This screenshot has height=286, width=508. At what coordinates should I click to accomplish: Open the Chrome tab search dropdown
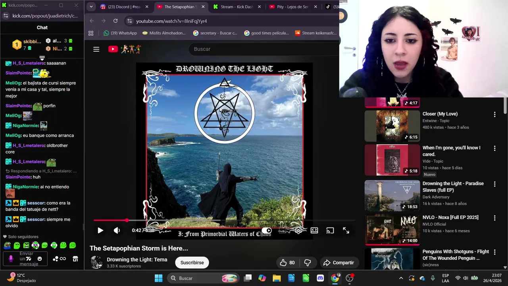coord(91,7)
